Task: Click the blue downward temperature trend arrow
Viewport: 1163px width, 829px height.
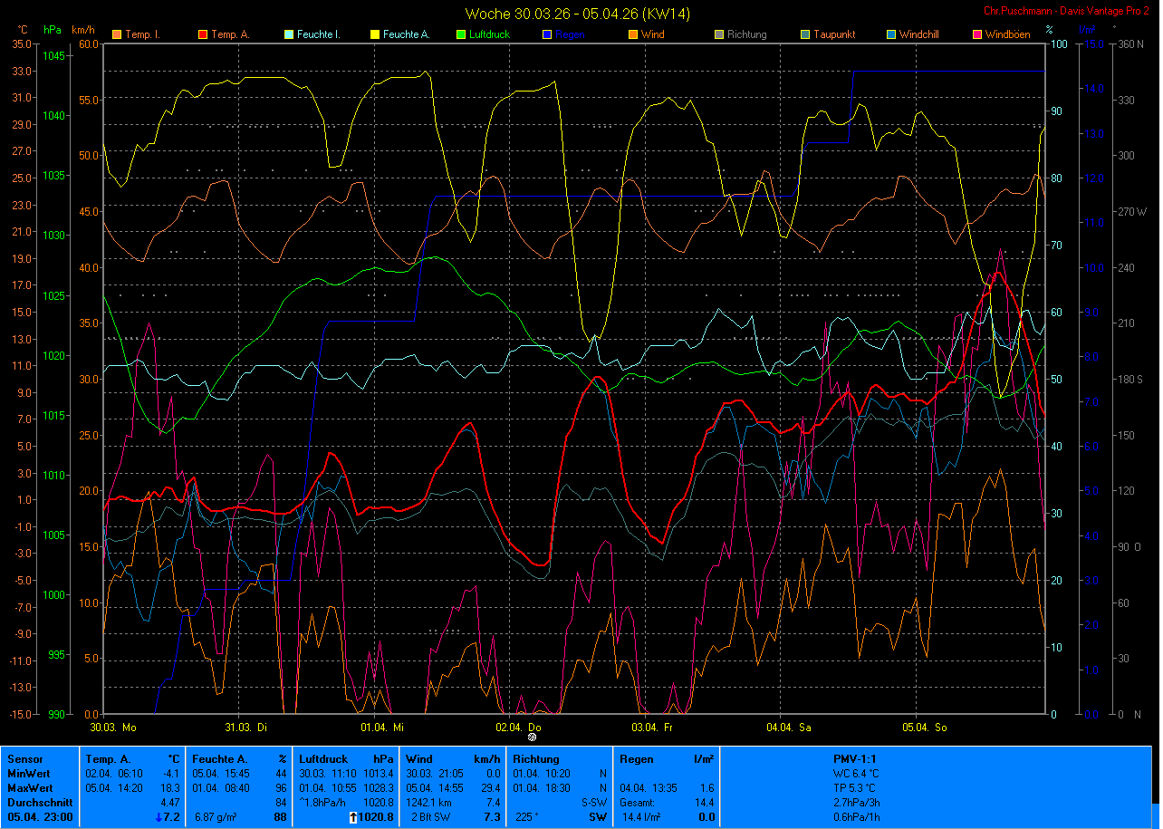Action: pos(159,818)
